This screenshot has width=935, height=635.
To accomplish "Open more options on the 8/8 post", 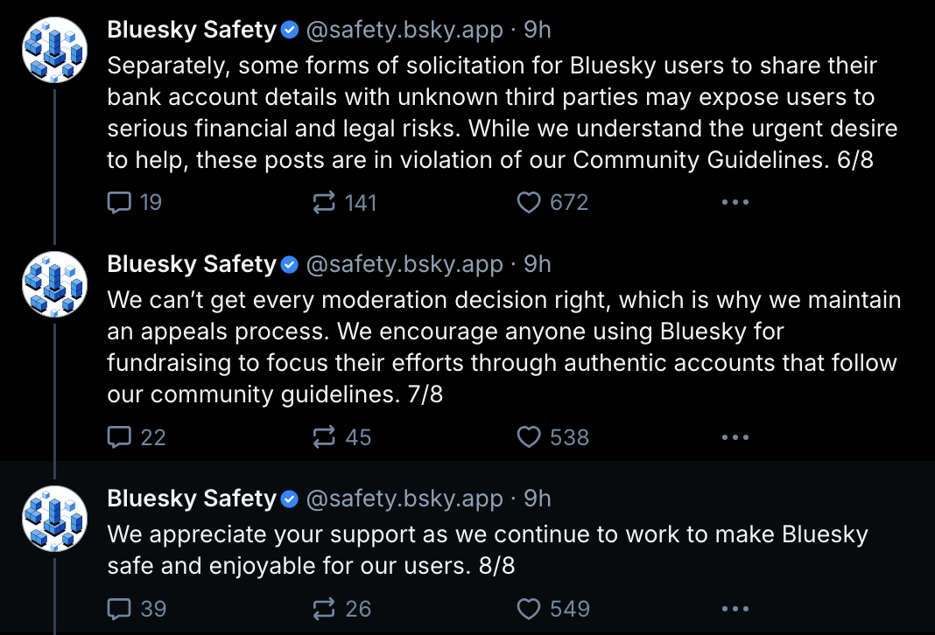I will 735,609.
